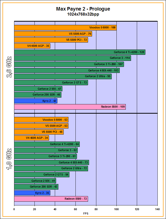
Task: Pick the Geforce 2 Ultra - 95 bar
Action: pyautogui.click(x=63, y=76)
